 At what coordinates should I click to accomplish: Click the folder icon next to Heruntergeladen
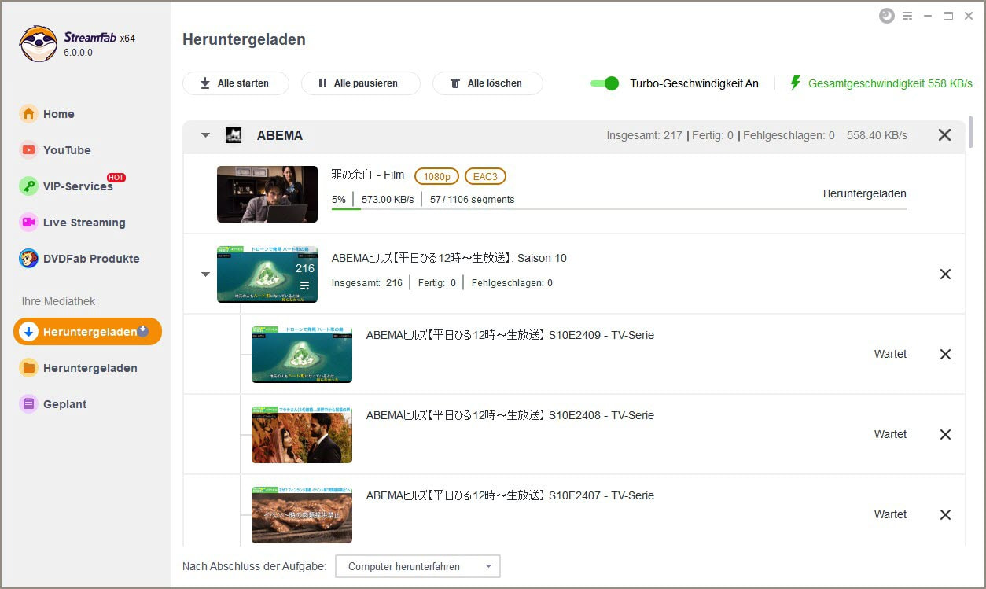tap(28, 368)
